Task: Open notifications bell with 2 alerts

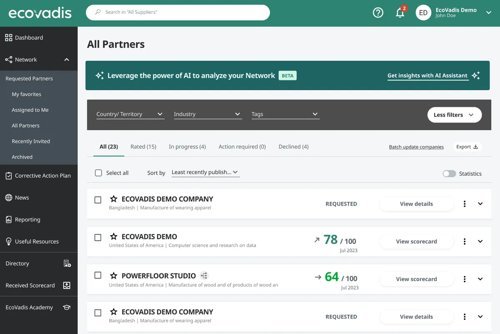Action: tap(400, 12)
